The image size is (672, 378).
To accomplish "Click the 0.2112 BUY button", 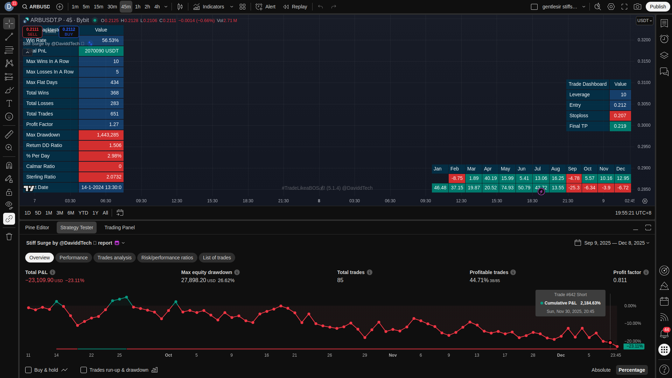I will coord(69,31).
